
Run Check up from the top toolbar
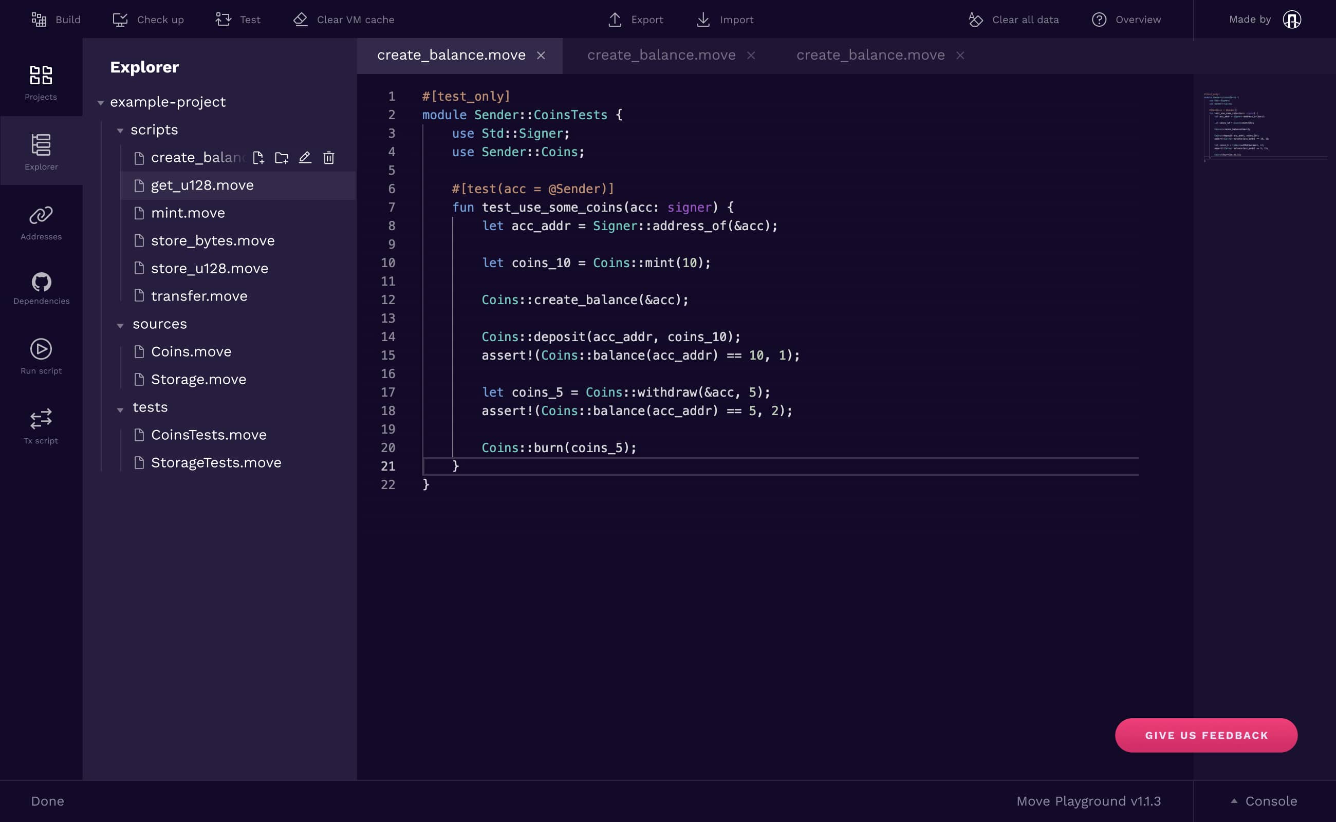tap(147, 19)
